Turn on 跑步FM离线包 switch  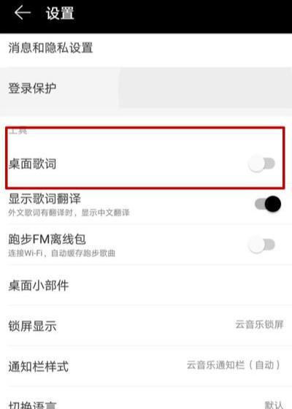click(x=261, y=245)
